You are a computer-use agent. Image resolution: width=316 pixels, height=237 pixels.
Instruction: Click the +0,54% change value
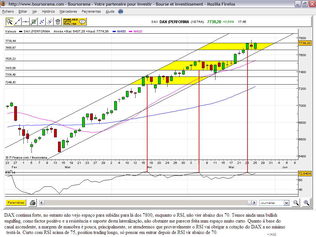228,22
